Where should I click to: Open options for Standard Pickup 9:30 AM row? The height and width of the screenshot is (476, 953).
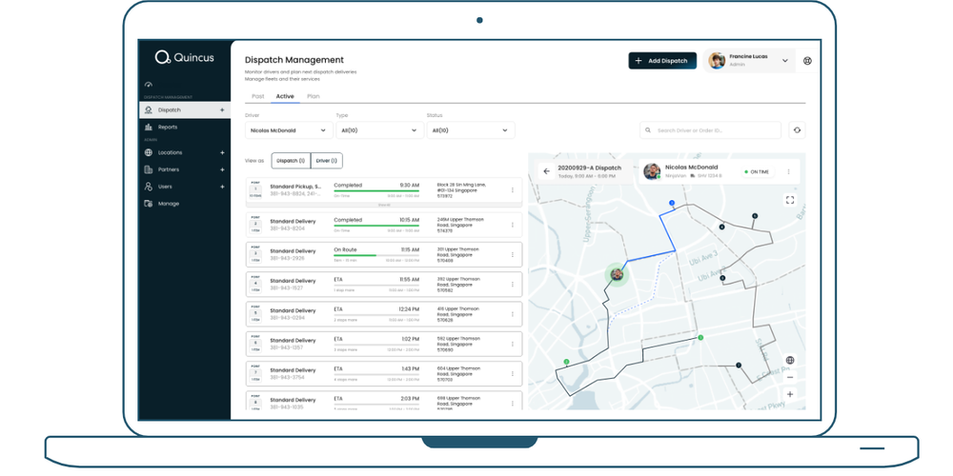point(513,190)
